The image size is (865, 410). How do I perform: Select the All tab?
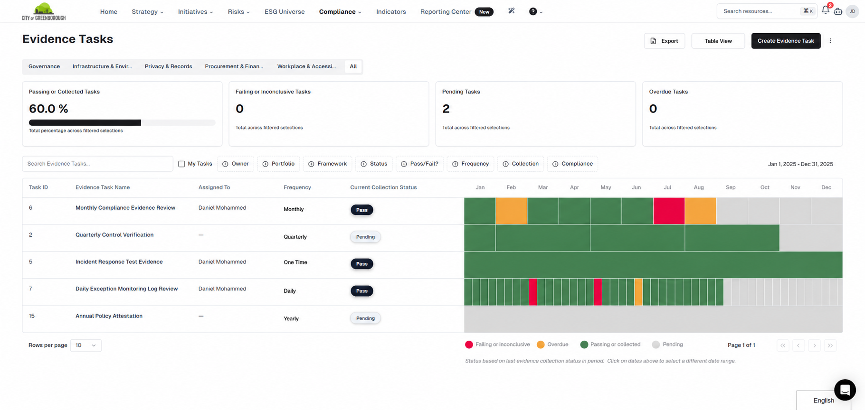pyautogui.click(x=353, y=66)
